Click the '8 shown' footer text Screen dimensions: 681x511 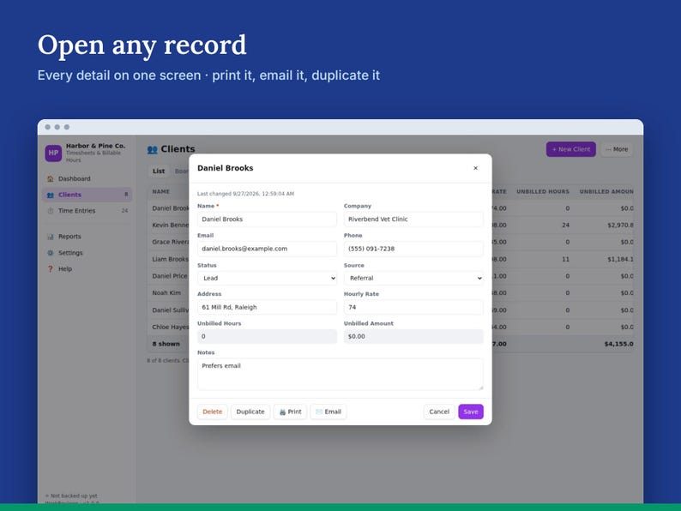166,344
